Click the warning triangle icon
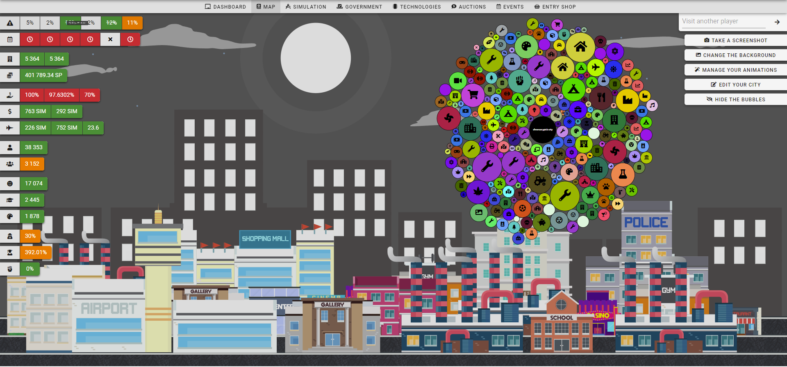This screenshot has width=787, height=367. pos(10,23)
